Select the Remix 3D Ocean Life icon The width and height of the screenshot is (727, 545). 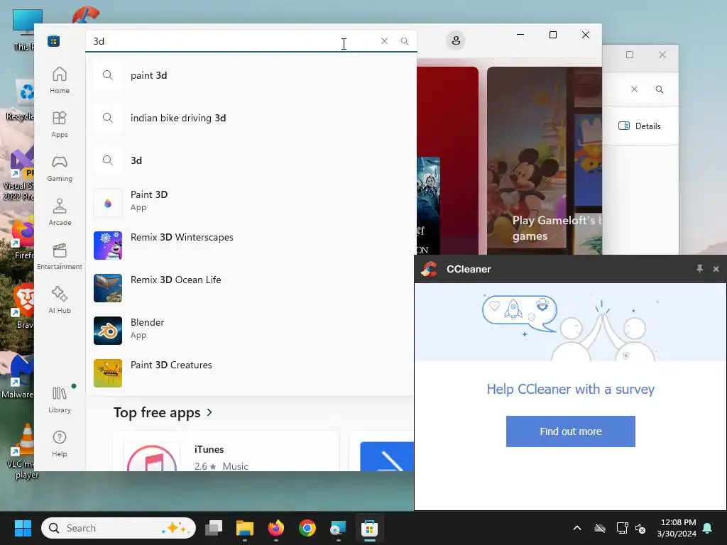click(x=108, y=288)
